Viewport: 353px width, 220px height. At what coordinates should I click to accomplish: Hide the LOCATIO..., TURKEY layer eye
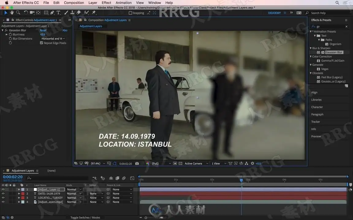(3, 198)
